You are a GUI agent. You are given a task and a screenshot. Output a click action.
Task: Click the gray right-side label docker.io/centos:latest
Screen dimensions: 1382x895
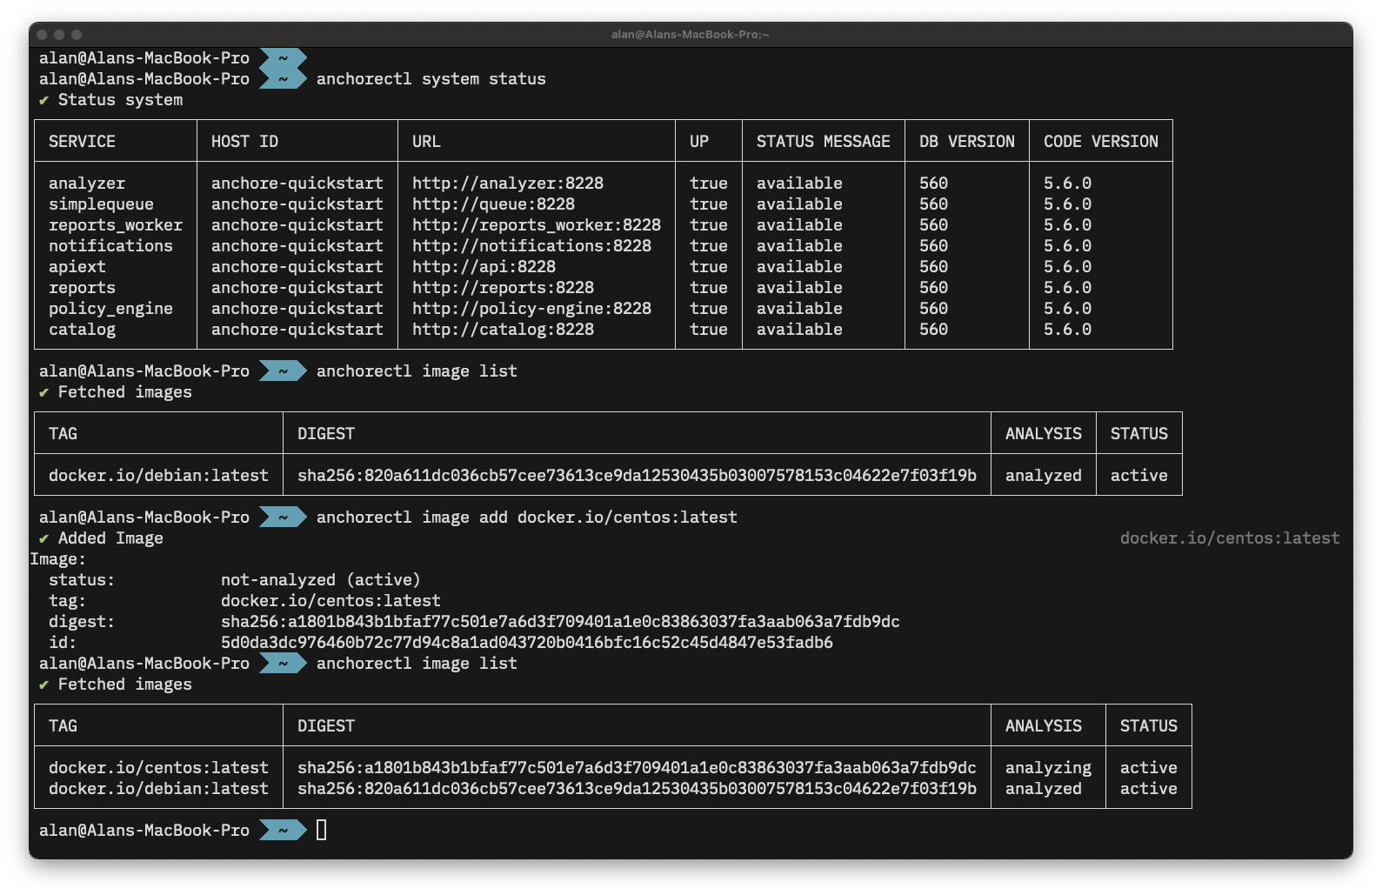(1230, 538)
